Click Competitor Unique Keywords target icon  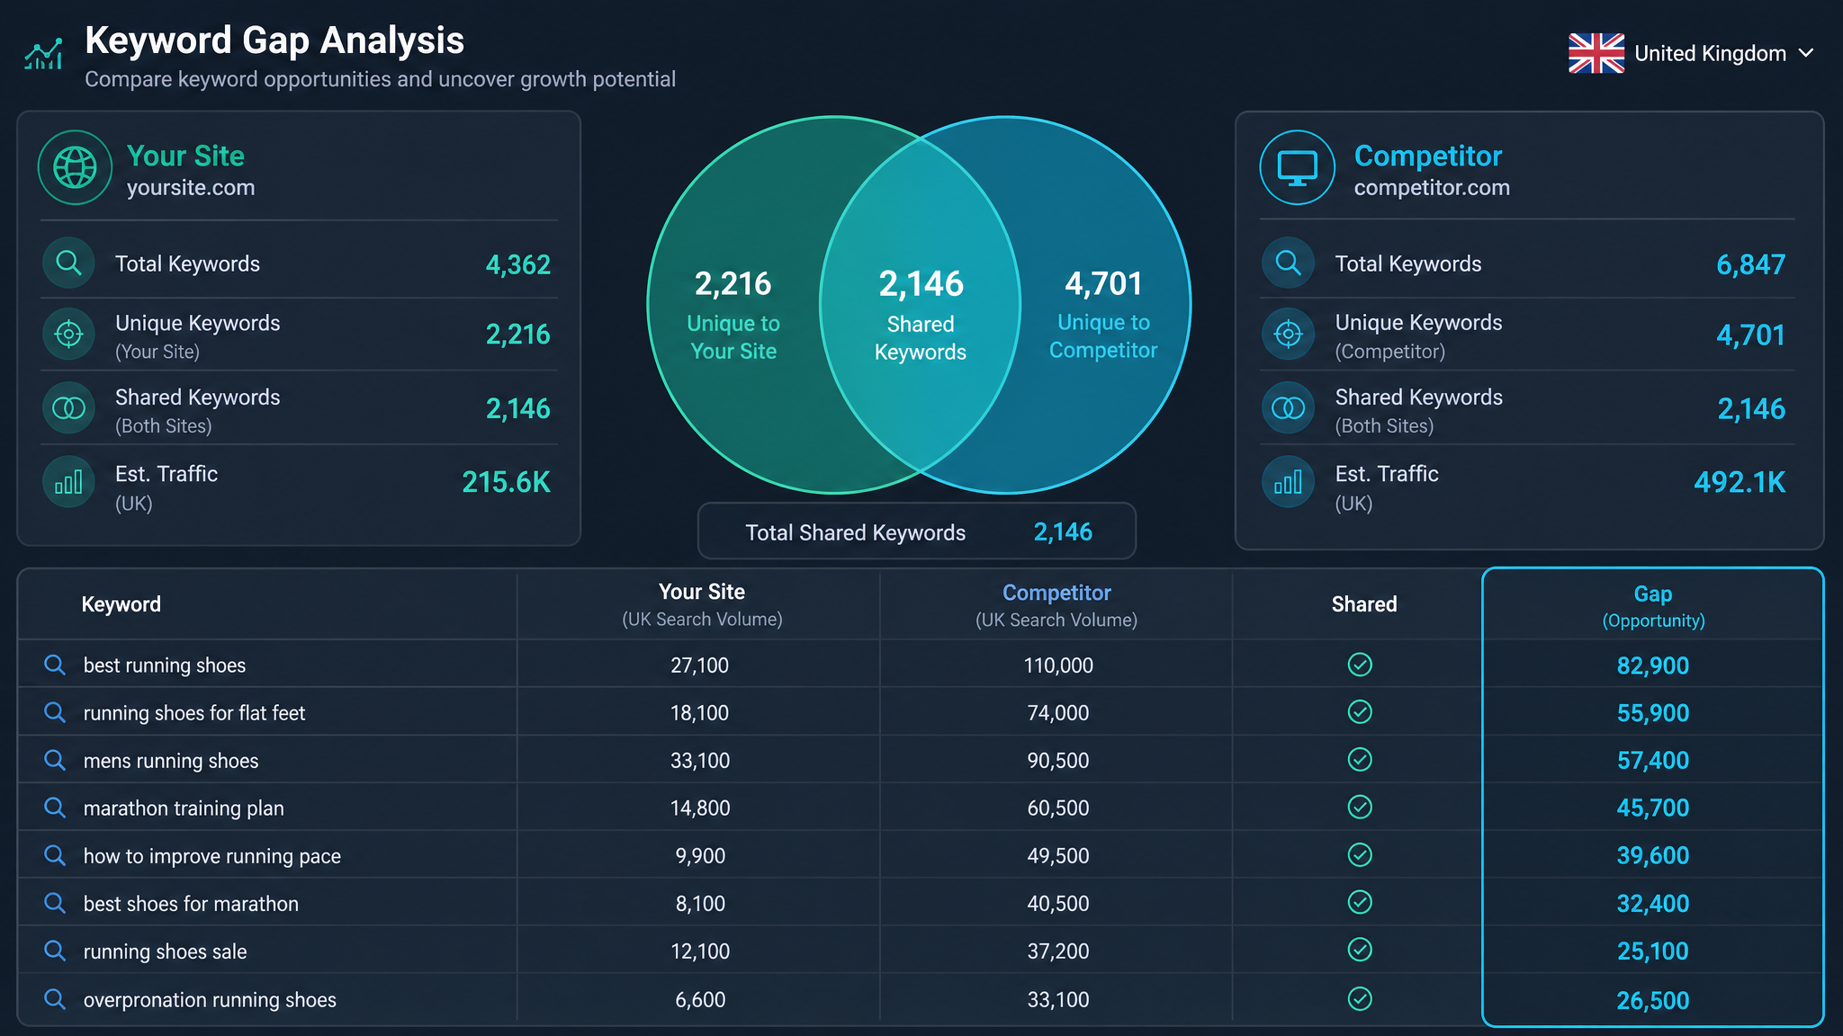pyautogui.click(x=1289, y=335)
